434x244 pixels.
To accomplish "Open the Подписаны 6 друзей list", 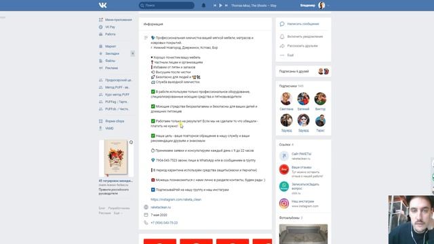I will click(294, 71).
